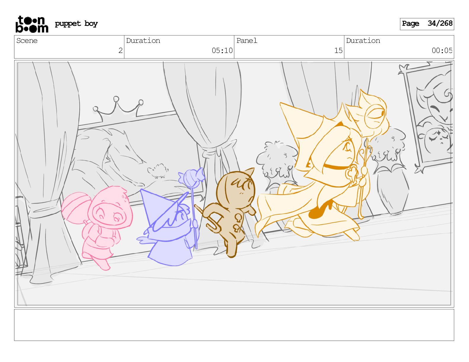
Task: Select the scene number 2
Action: click(x=121, y=51)
